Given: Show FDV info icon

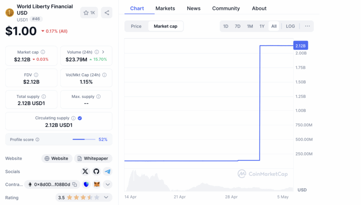Looking at the screenshot, I should click(36, 75).
